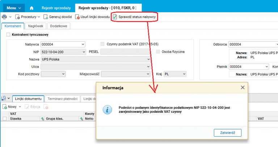Click the sort icon before Grupa klas.
Viewport: 278px width, 147px height.
42,119
